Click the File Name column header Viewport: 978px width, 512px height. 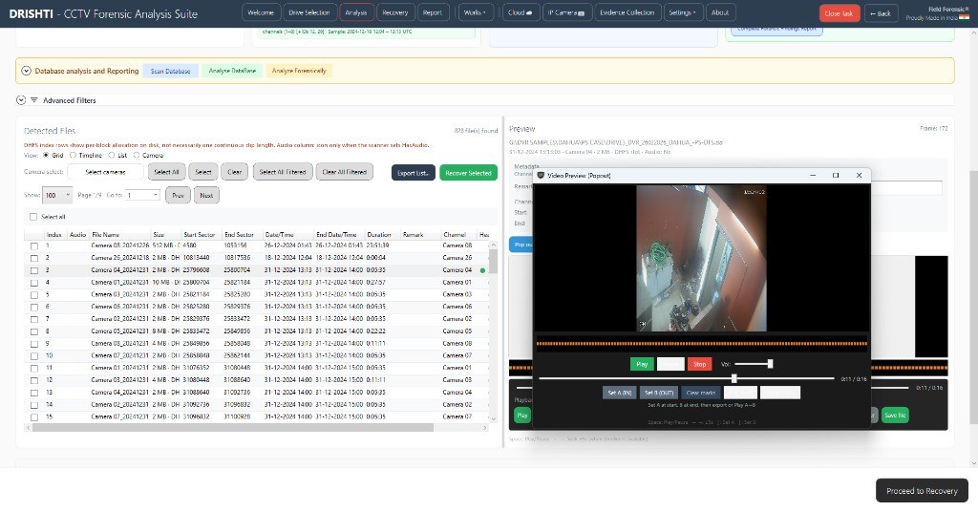click(105, 234)
